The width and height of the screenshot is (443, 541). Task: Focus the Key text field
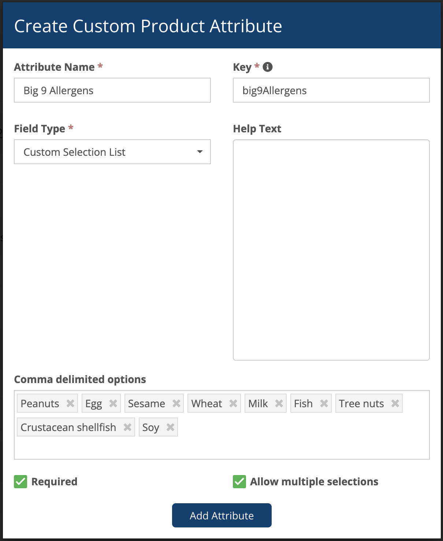click(x=331, y=90)
